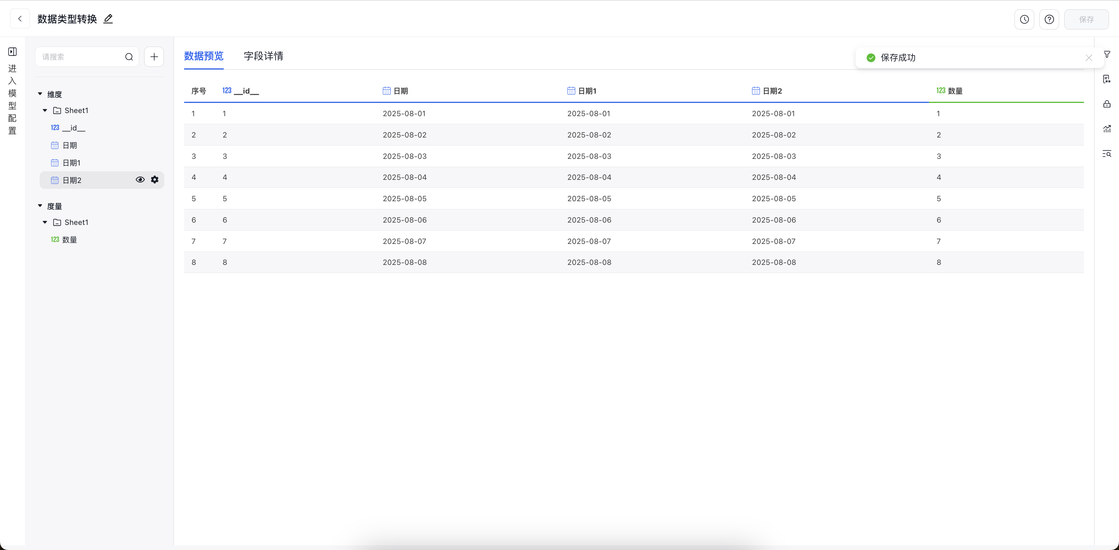Click 2025-08-05 in 日期2 column
The height and width of the screenshot is (550, 1119).
tap(774, 198)
